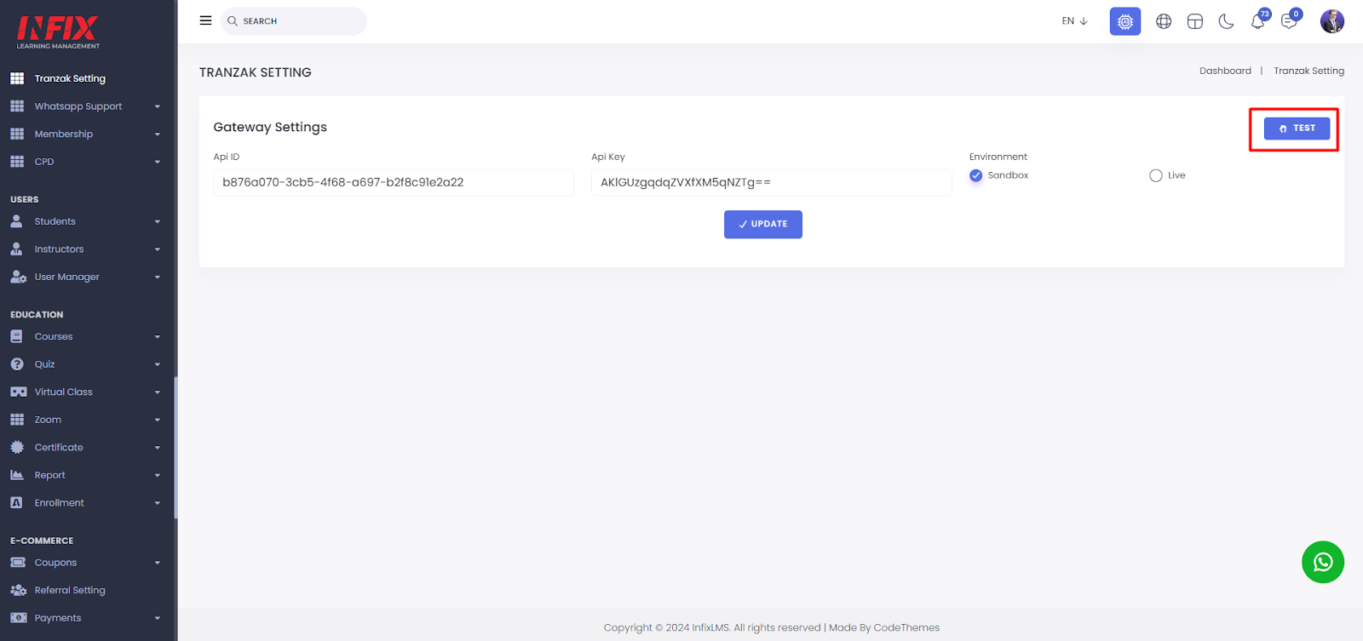This screenshot has width=1363, height=641.
Task: Click the WhatsApp floating chat icon
Action: pyautogui.click(x=1323, y=563)
